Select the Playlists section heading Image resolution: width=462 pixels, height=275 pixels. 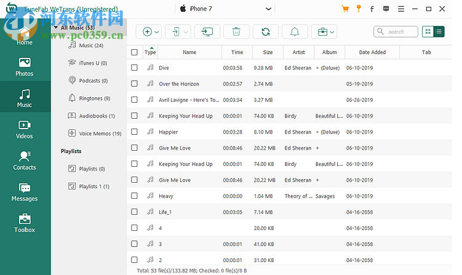[x=71, y=151]
